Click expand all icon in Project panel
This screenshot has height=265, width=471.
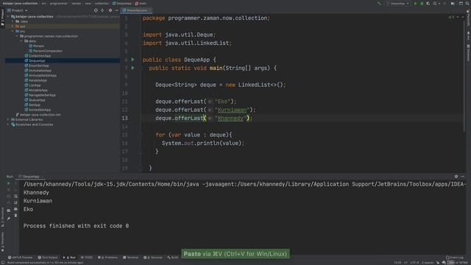(x=102, y=10)
